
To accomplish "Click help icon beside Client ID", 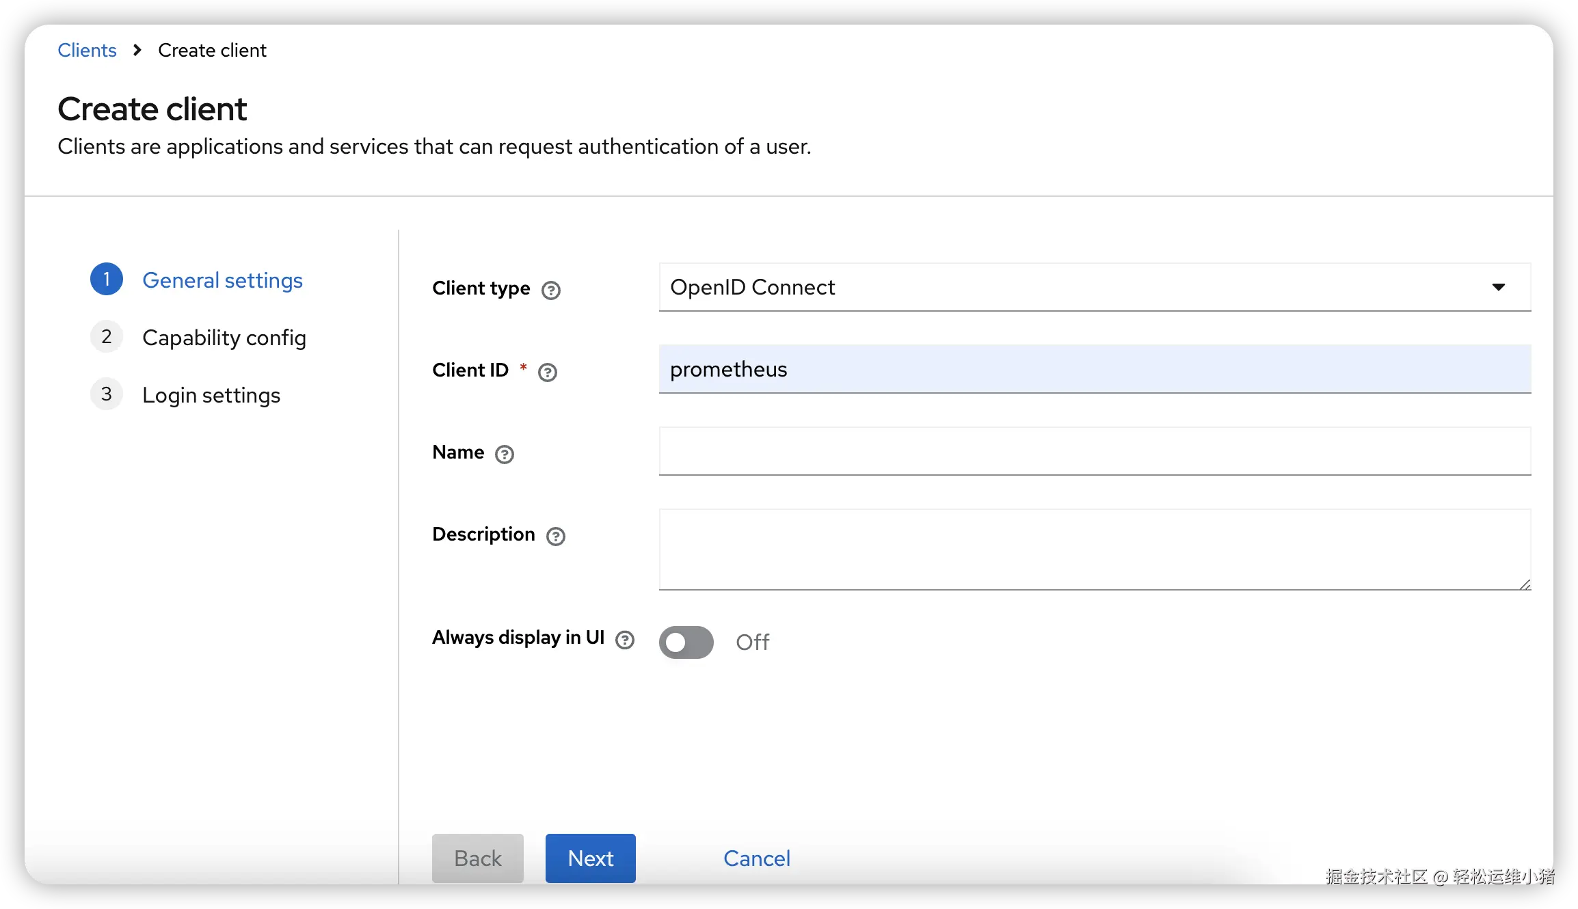I will (x=547, y=372).
